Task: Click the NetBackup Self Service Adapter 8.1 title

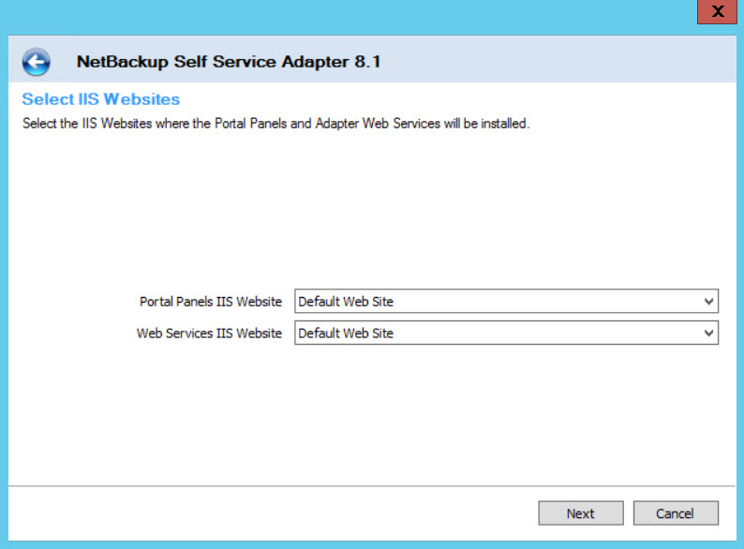Action: pos(228,63)
